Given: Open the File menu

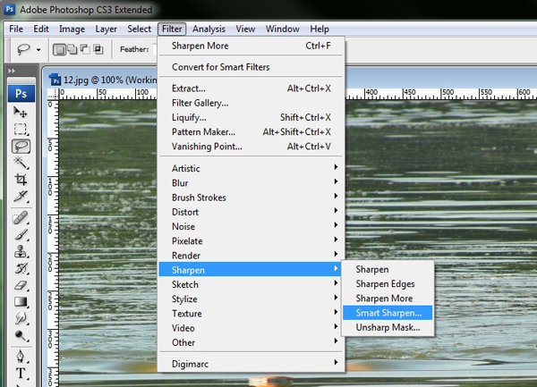Looking at the screenshot, I should (x=16, y=29).
